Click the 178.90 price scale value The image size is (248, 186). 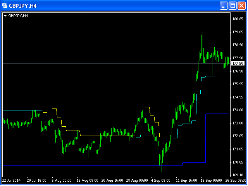point(238,45)
